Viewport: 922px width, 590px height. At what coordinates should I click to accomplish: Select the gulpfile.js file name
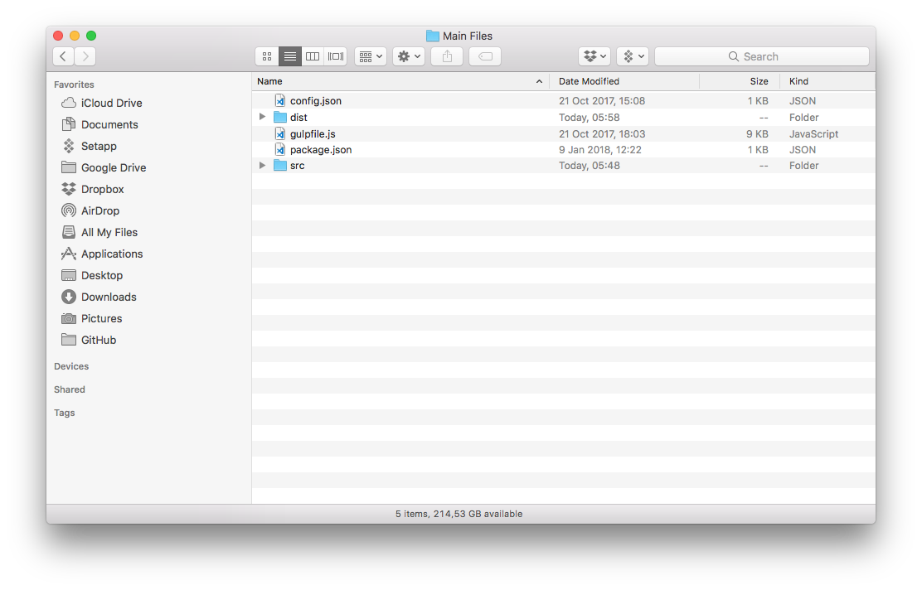313,134
